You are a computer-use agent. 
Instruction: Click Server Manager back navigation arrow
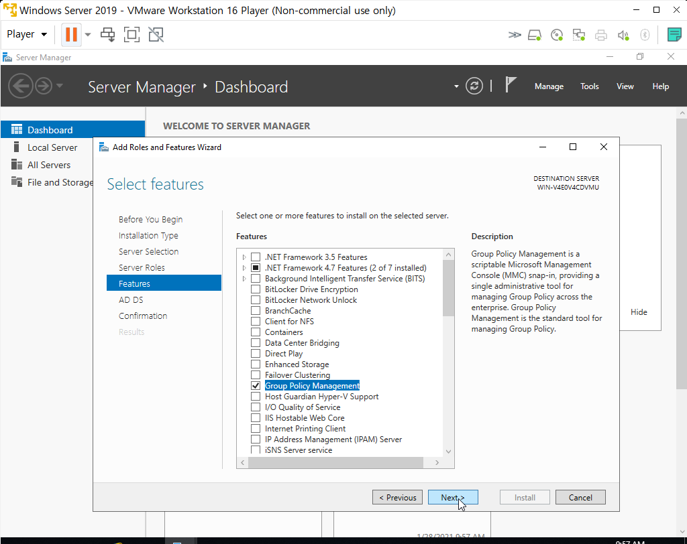[21, 86]
